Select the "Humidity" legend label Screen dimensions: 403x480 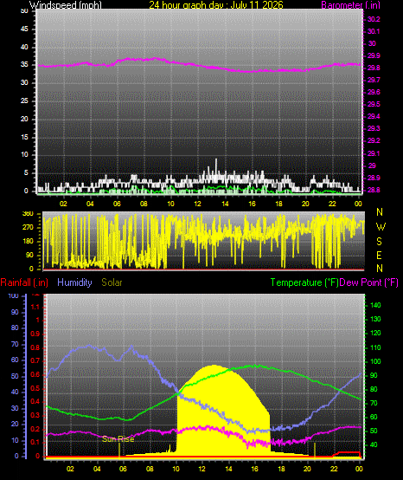pyautogui.click(x=74, y=282)
